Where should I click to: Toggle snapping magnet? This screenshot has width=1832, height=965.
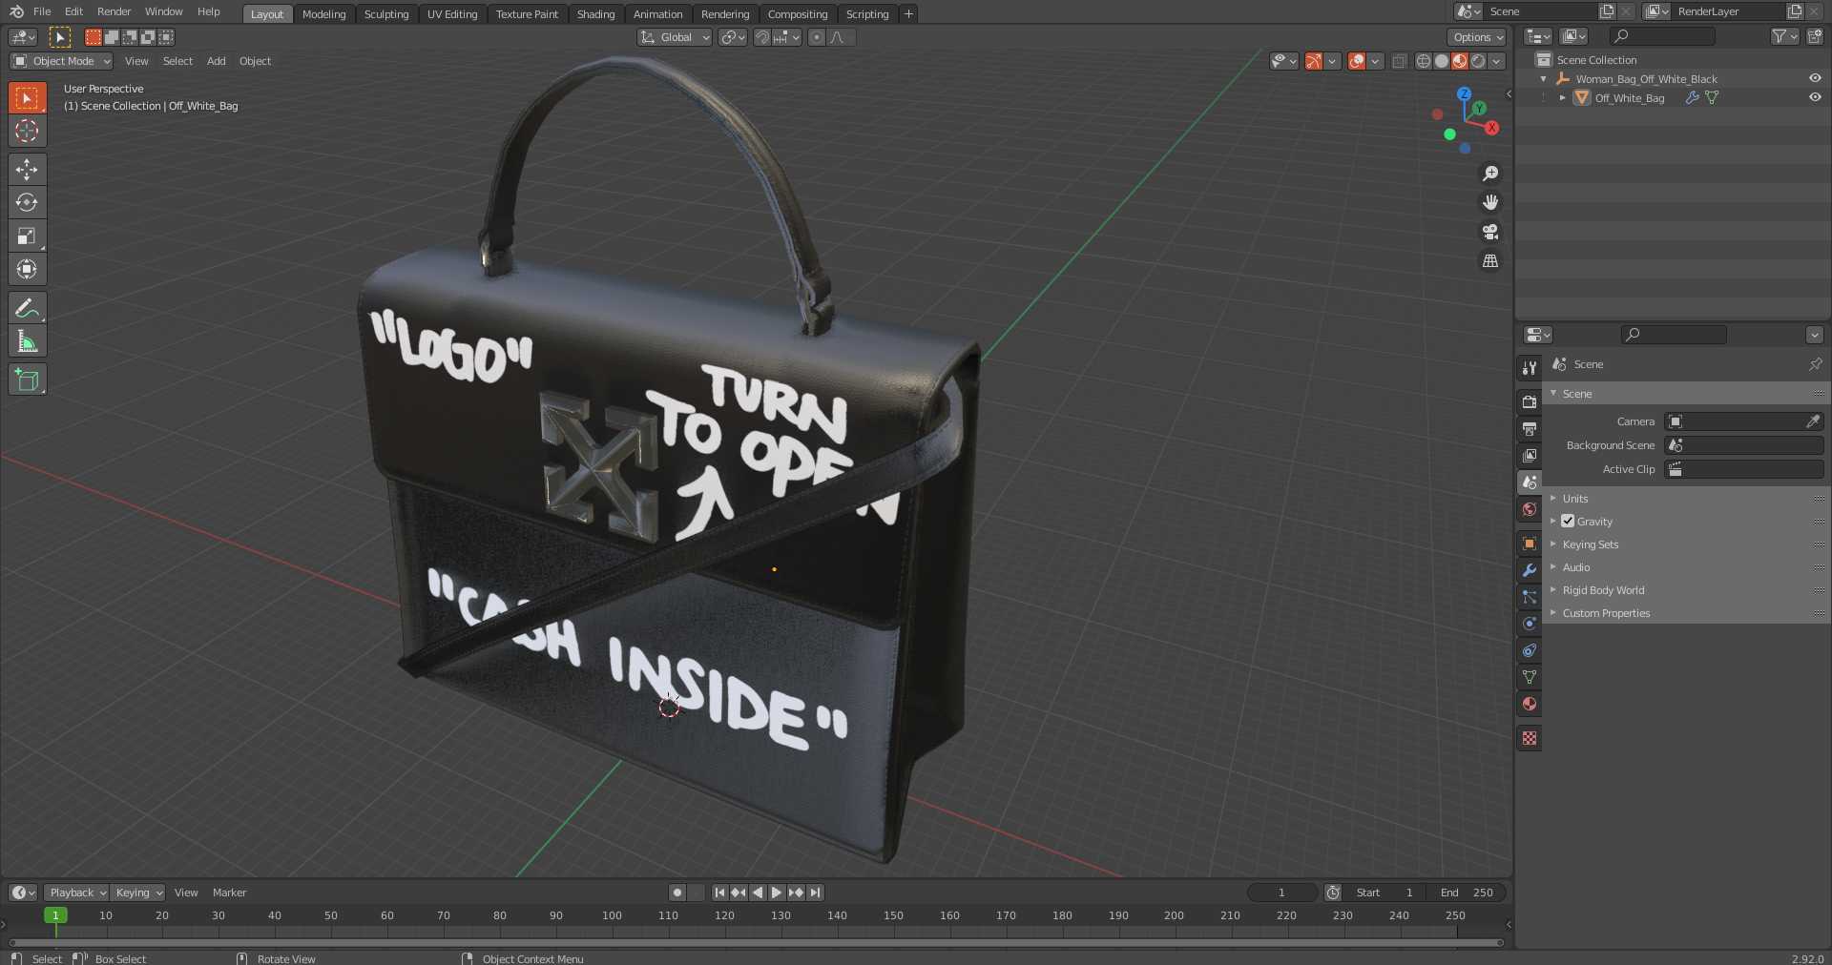click(761, 37)
